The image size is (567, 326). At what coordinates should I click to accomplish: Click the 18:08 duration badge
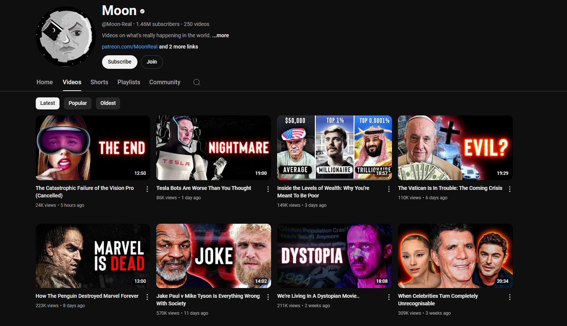click(x=382, y=281)
